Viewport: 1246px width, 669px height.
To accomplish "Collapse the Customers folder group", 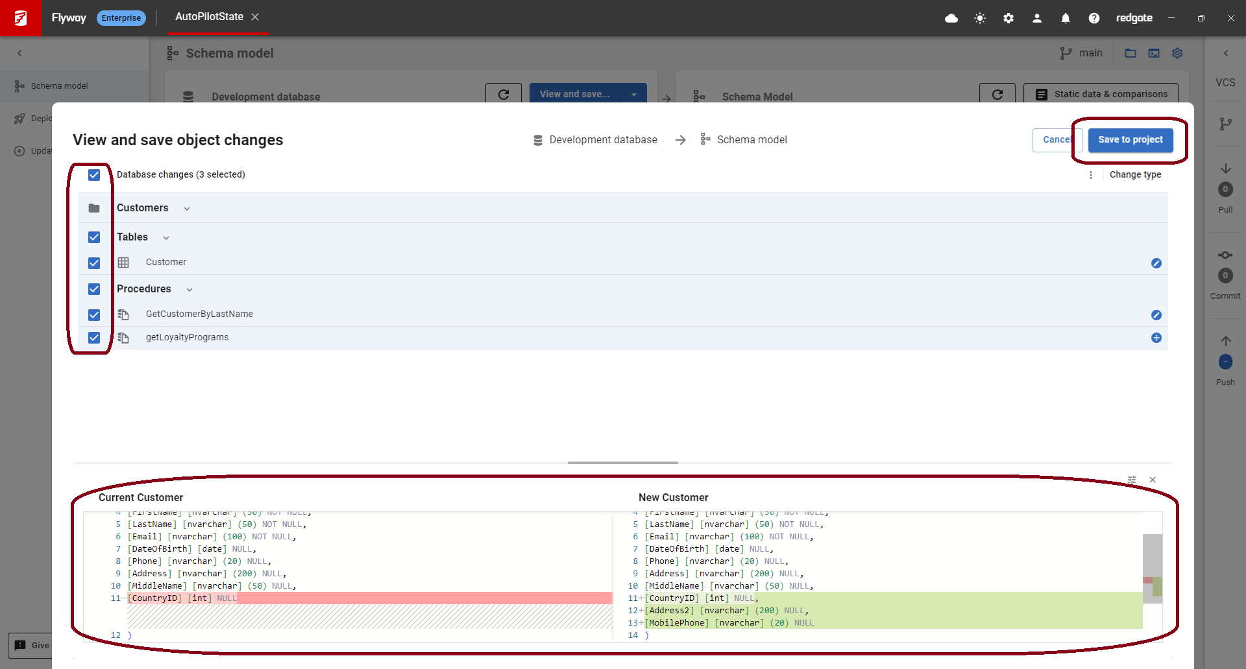I will point(187,209).
